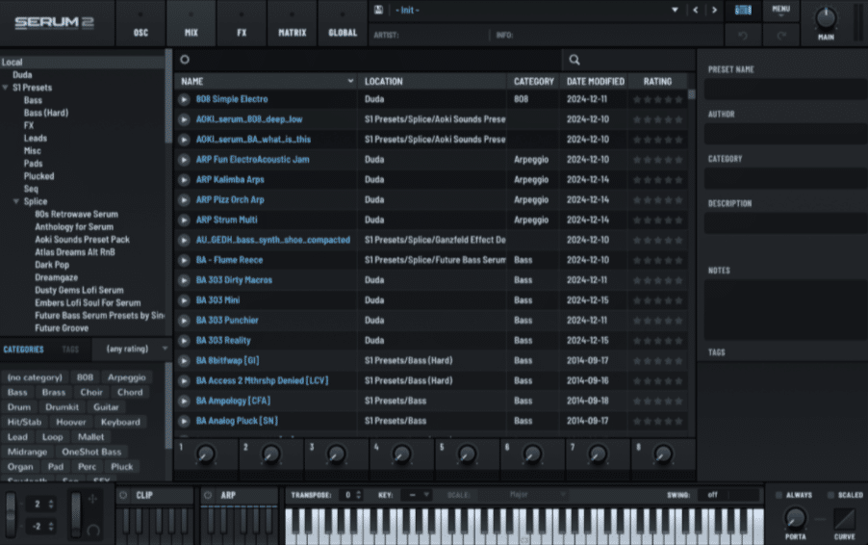Image resolution: width=868 pixels, height=545 pixels.
Task: Preview BA Analog Pluck [SN] preset
Action: point(184,422)
